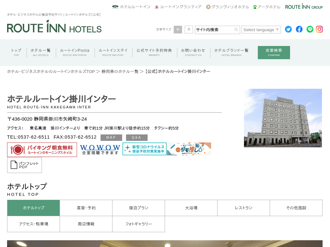Click the ROUTE INN GROUP logo
This screenshot has width=330, height=247.
pyautogui.click(x=304, y=6)
